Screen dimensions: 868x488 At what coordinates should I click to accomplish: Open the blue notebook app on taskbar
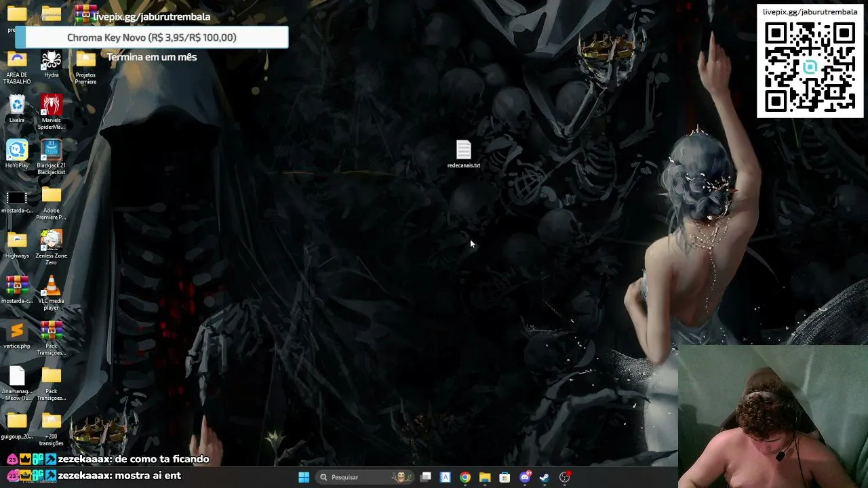(x=446, y=477)
